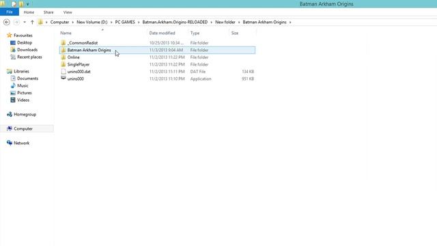Click New Volume (D:) breadcrumb
This screenshot has width=437, height=246.
coord(92,22)
